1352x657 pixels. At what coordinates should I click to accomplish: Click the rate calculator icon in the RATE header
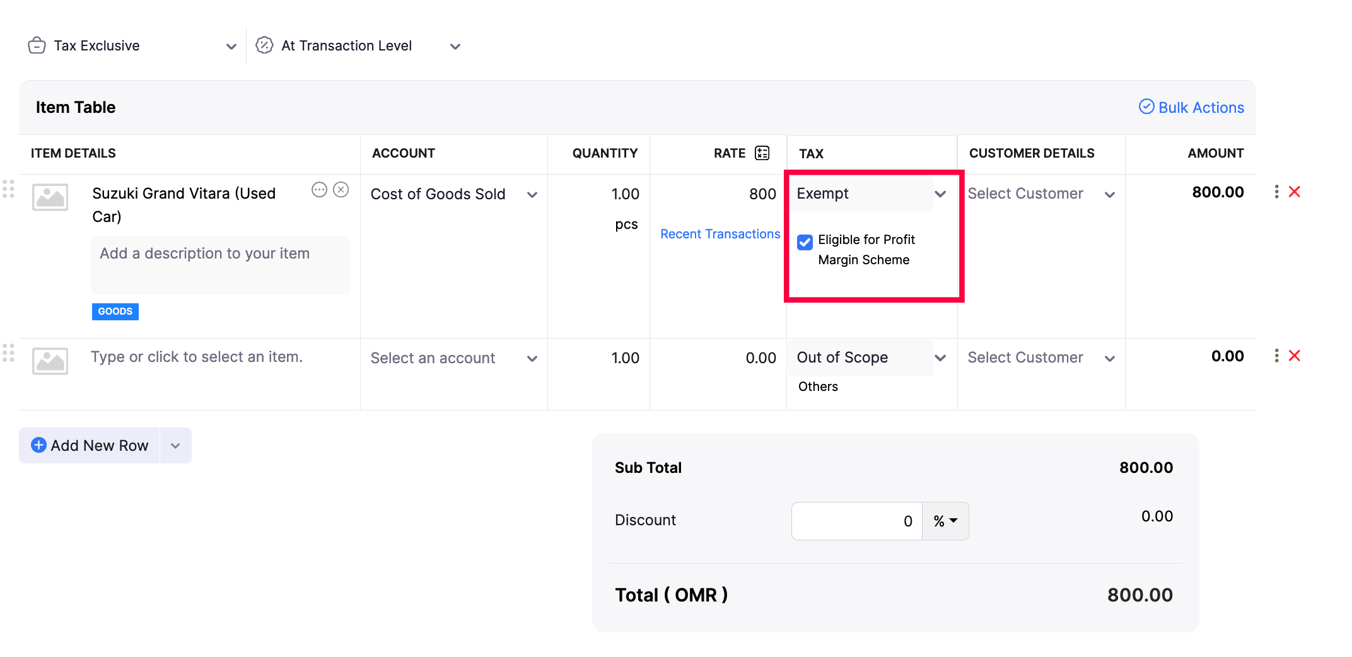(x=762, y=153)
